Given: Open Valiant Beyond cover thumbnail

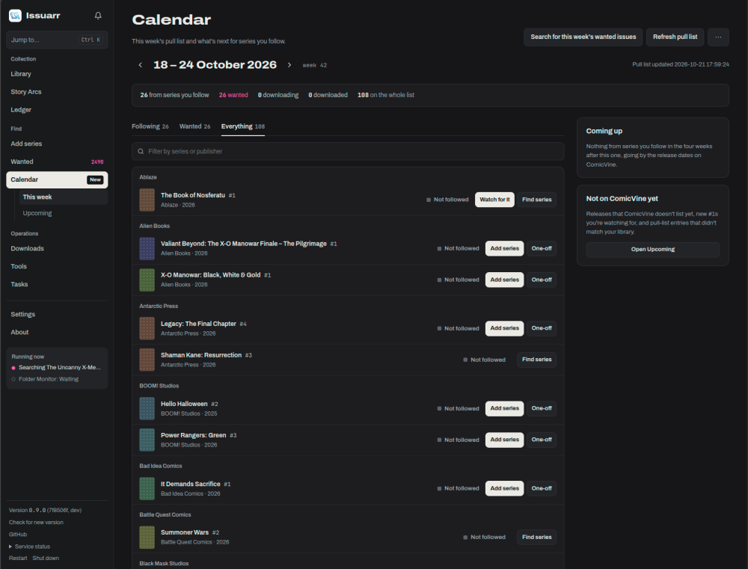Looking at the screenshot, I should pos(147,248).
